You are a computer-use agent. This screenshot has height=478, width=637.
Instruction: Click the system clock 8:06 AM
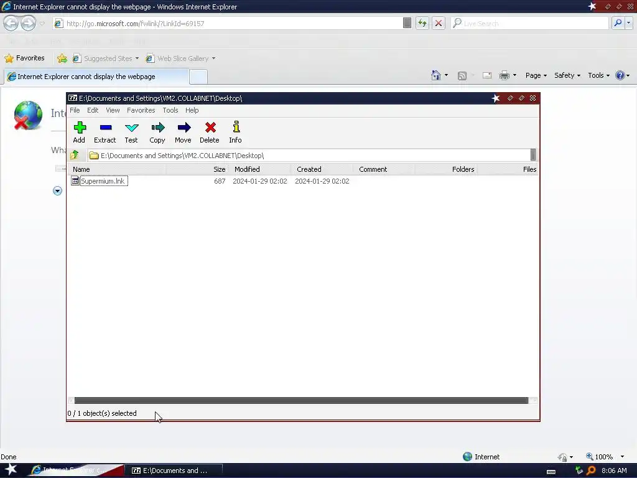(614, 471)
